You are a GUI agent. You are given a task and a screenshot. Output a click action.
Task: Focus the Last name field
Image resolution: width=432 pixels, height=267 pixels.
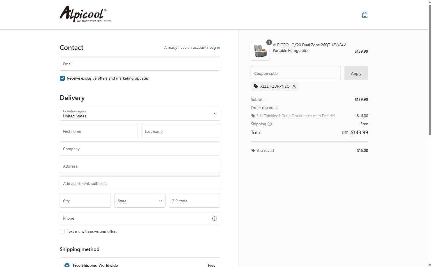(x=181, y=131)
